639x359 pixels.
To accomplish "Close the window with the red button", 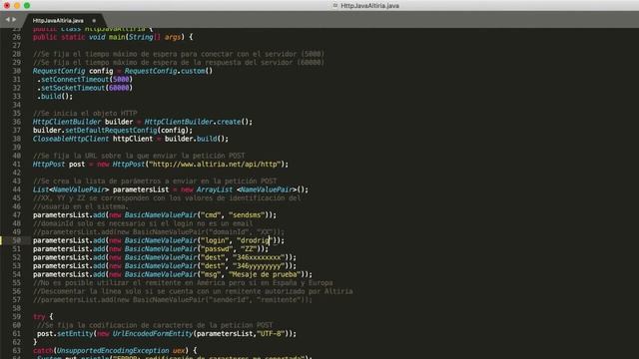I will [7, 5].
